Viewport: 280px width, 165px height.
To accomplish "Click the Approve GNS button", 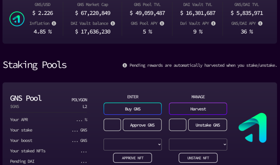I will pyautogui.click(x=142, y=125).
